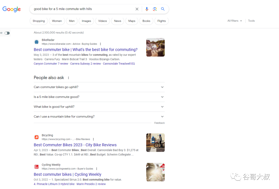Open Cannondale Treadwell EQ link
This screenshot has height=189, width=279.
(119, 64)
